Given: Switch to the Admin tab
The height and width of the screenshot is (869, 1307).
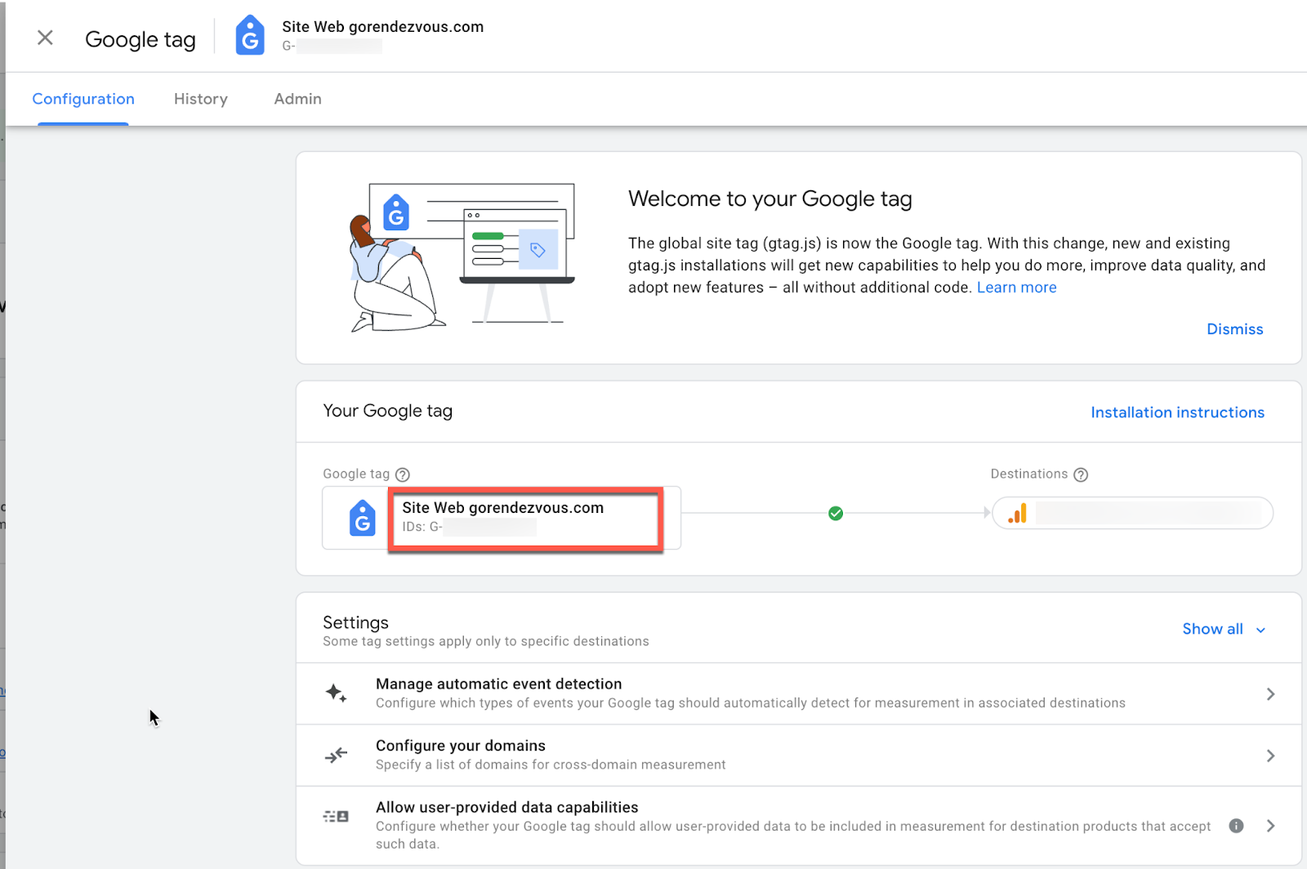Looking at the screenshot, I should 298,99.
